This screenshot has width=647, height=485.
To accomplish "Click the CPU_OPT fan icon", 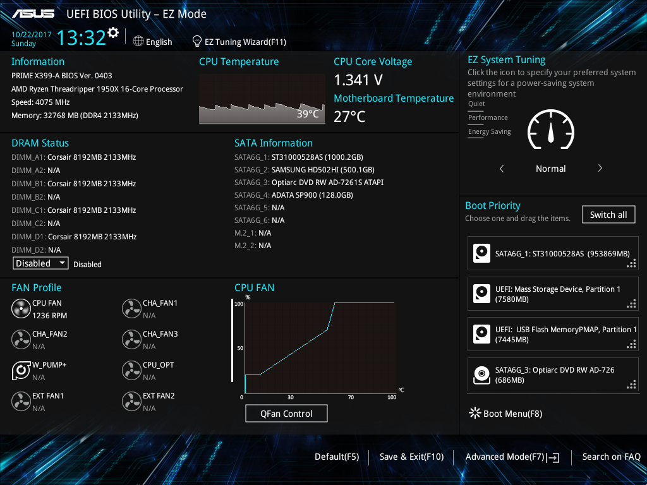I will [131, 371].
